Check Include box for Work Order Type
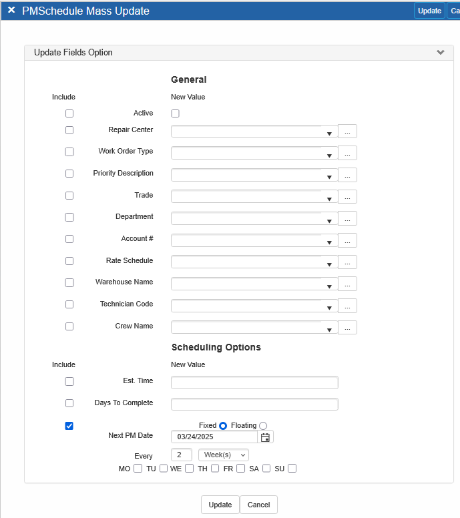The image size is (460, 518). point(69,152)
